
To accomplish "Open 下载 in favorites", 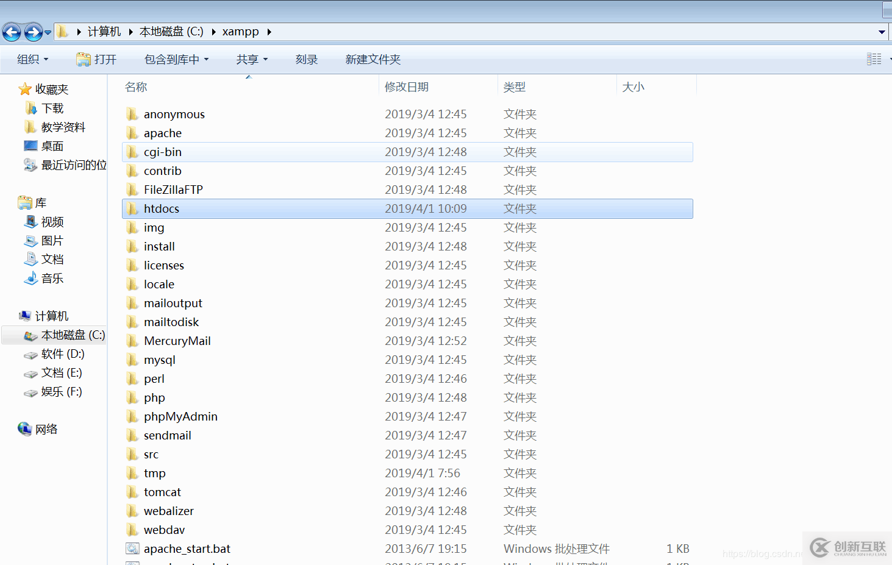I will (x=45, y=108).
